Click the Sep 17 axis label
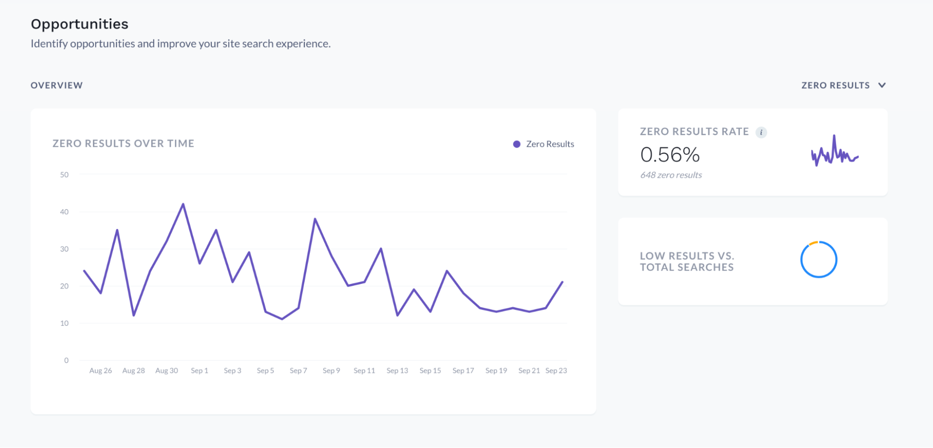The height and width of the screenshot is (448, 933). 463,371
